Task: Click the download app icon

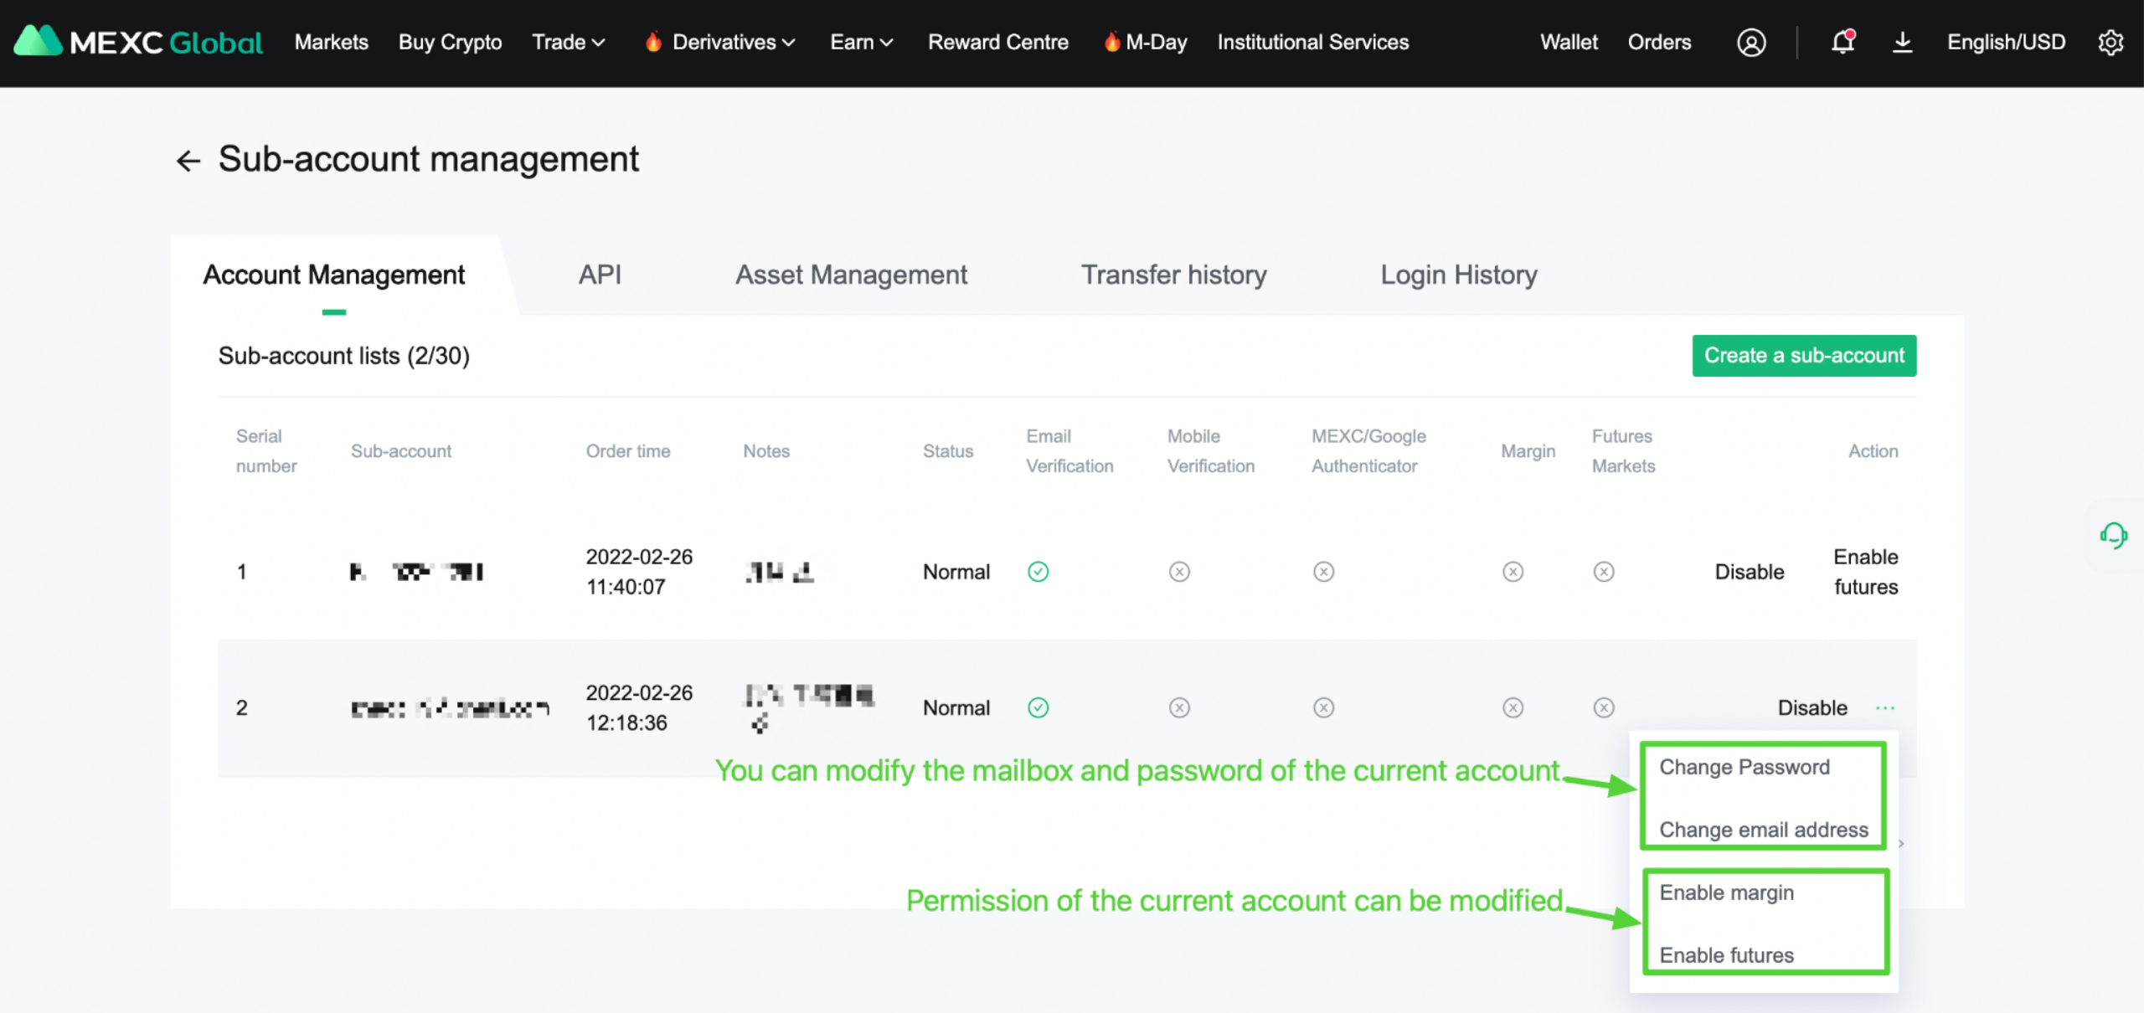Action: [x=1902, y=42]
